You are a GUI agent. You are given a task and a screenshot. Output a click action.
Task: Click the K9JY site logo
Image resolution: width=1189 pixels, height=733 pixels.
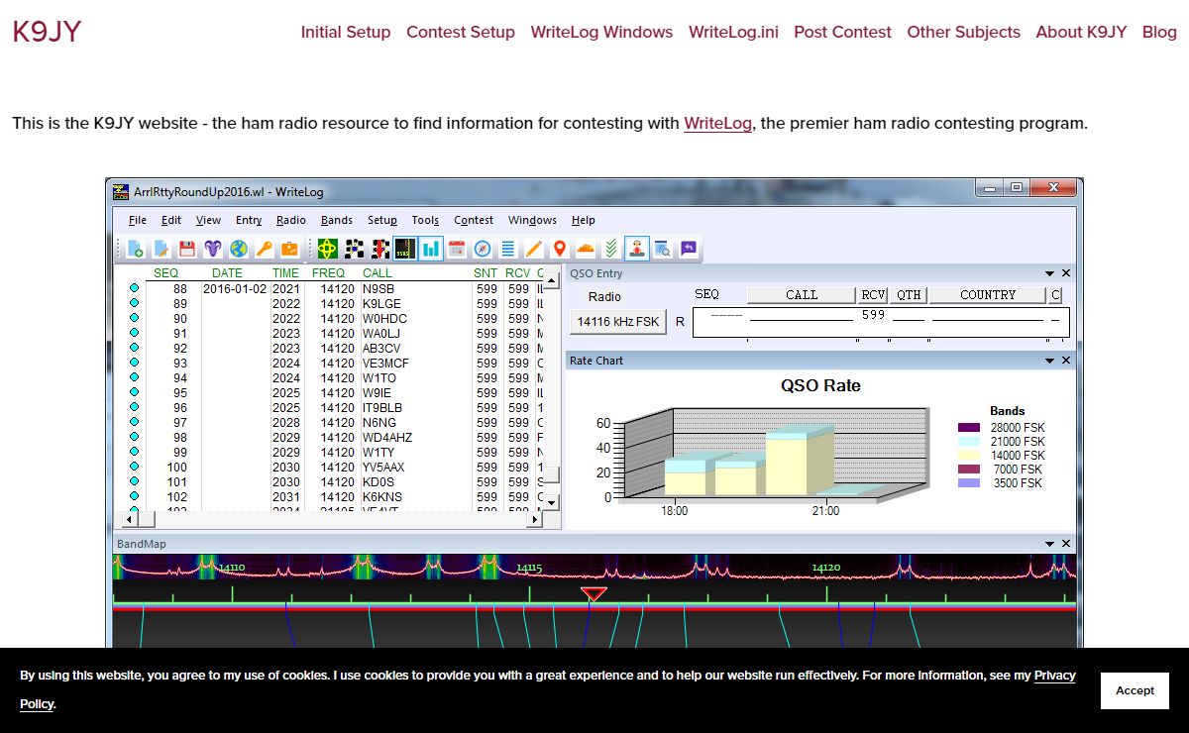pyautogui.click(x=47, y=32)
